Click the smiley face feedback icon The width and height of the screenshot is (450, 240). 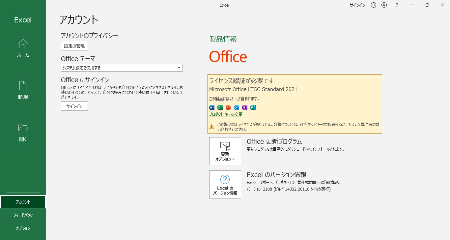(x=374, y=5)
